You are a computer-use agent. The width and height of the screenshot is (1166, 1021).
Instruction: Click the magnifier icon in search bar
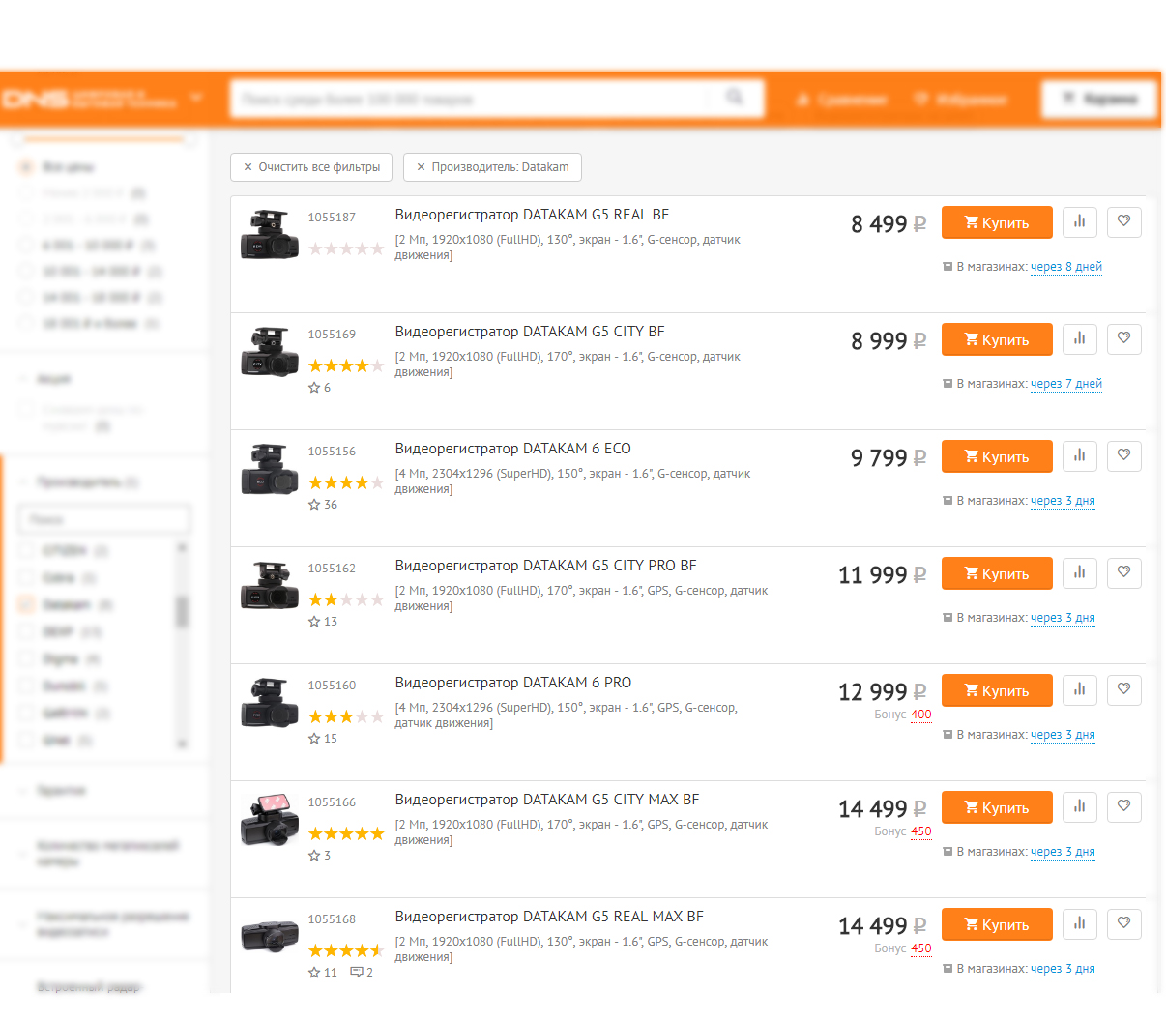tap(735, 98)
